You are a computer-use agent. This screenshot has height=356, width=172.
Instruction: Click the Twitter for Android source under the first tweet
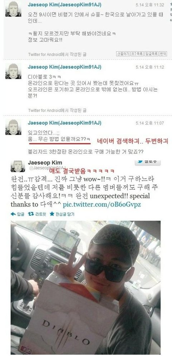57,55
